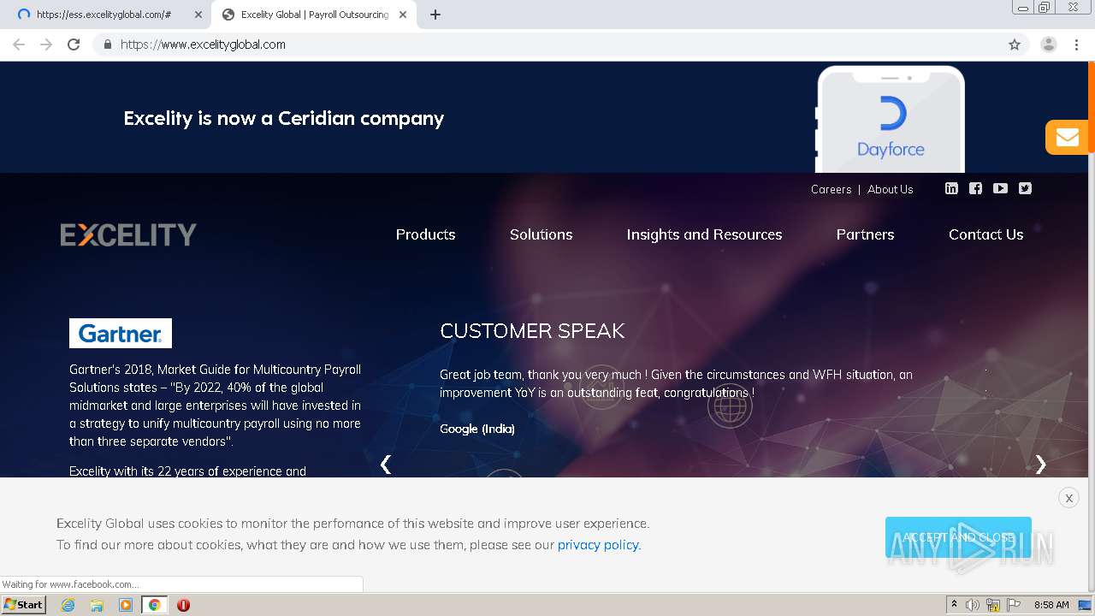The width and height of the screenshot is (1095, 616).
Task: Show next customer testimonial slide
Action: coord(1040,465)
